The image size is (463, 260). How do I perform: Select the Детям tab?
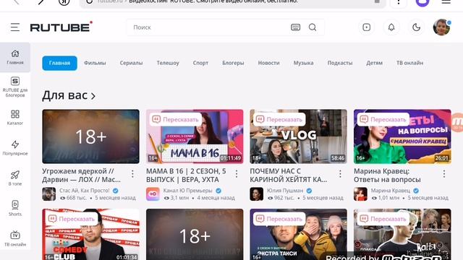pos(375,63)
